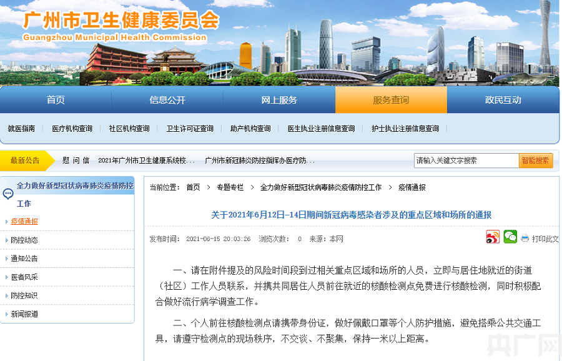
Task: Open 医生执业注册信息查询 link
Action: click(321, 129)
